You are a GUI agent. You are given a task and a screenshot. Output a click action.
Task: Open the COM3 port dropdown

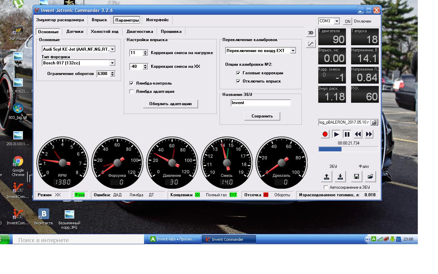click(x=337, y=21)
